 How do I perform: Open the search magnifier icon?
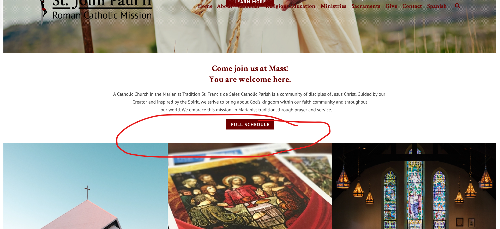(457, 6)
